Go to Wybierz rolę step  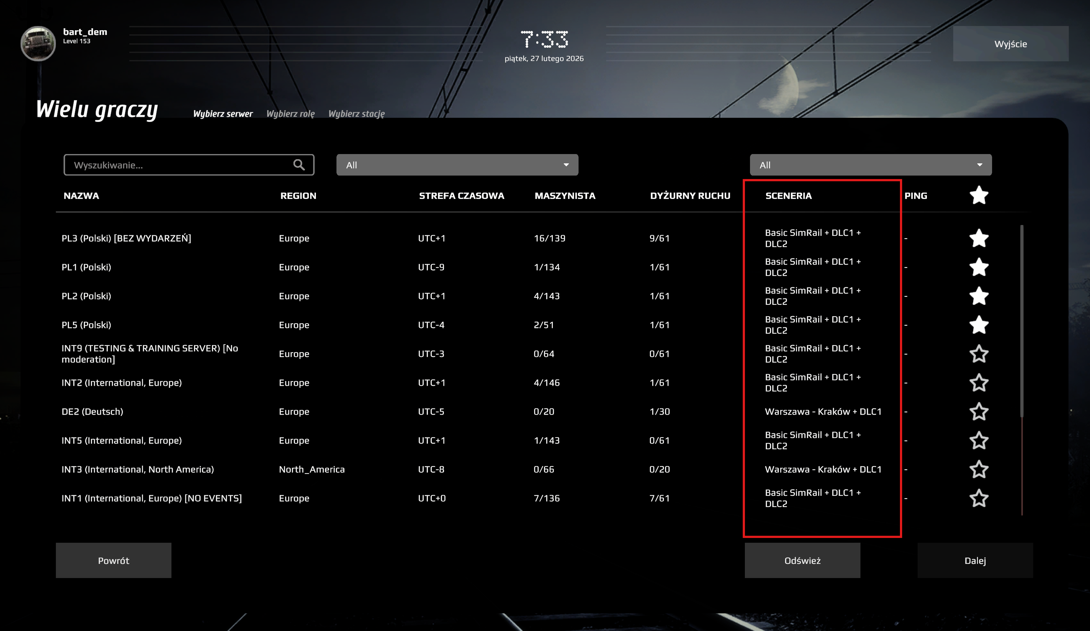point(290,114)
